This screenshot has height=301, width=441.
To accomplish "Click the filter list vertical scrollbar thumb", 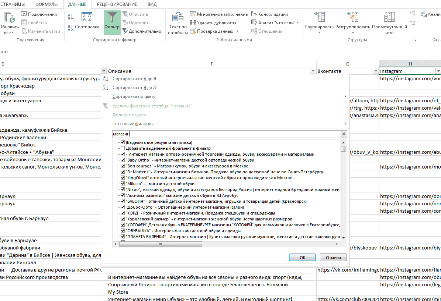I will click(344, 149).
